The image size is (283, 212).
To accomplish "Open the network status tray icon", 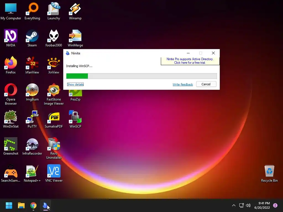I will tap(241, 205).
